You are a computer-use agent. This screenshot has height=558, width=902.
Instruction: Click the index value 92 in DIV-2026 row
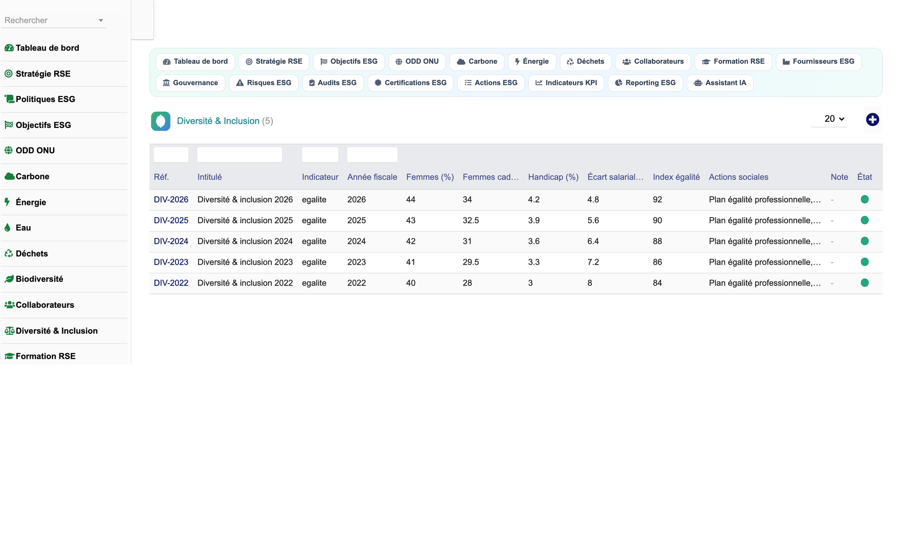[x=657, y=200]
